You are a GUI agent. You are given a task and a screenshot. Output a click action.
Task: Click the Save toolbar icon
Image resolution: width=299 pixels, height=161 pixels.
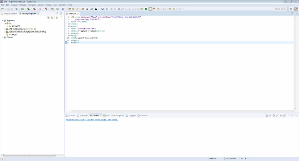[8, 9]
